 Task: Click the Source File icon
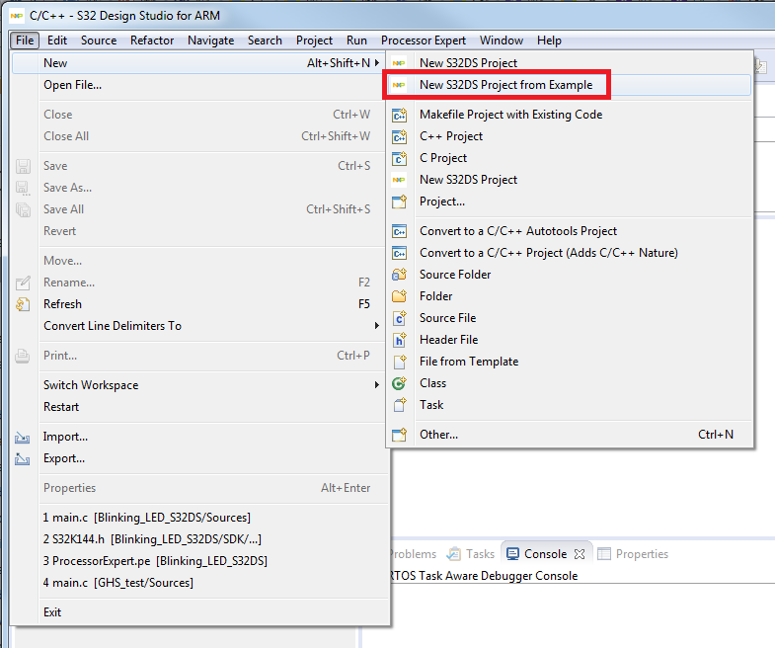coord(400,318)
